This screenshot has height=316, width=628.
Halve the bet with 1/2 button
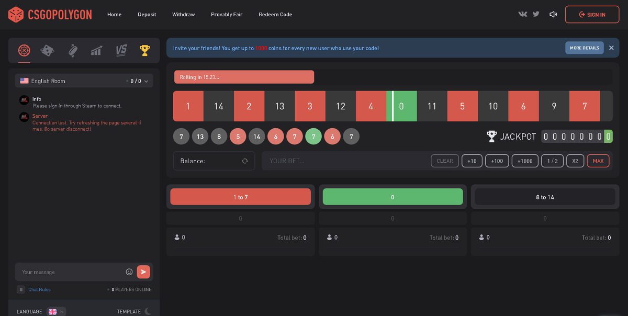tap(552, 161)
